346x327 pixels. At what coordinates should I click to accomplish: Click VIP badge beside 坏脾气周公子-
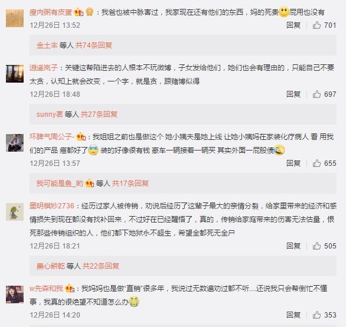point(81,137)
